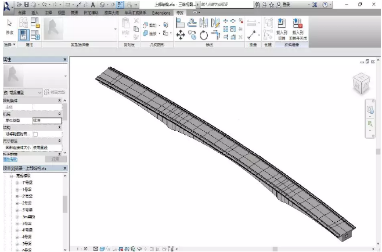This screenshot has width=382, height=252.
Task: Expand the 4号梁 tree node
Action: point(17,237)
